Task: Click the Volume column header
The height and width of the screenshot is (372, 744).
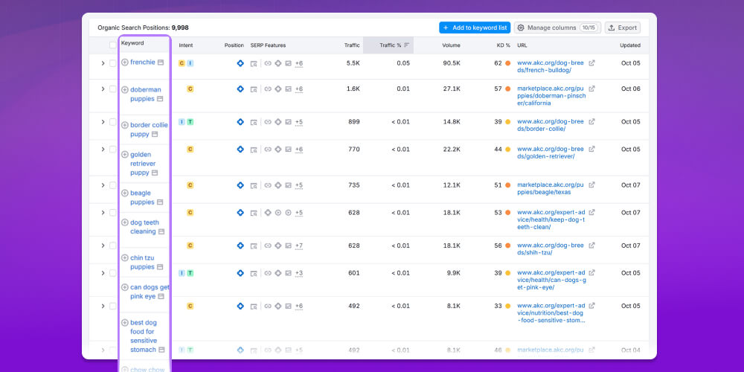Action: coord(451,45)
